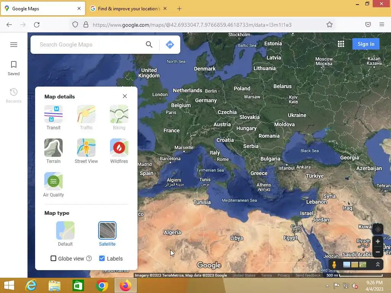The width and height of the screenshot is (391, 293).
Task: Expand the imagery strip with double chevron
Action: 378,265
